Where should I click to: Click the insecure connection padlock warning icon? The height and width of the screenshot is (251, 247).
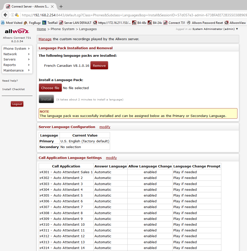17,15
